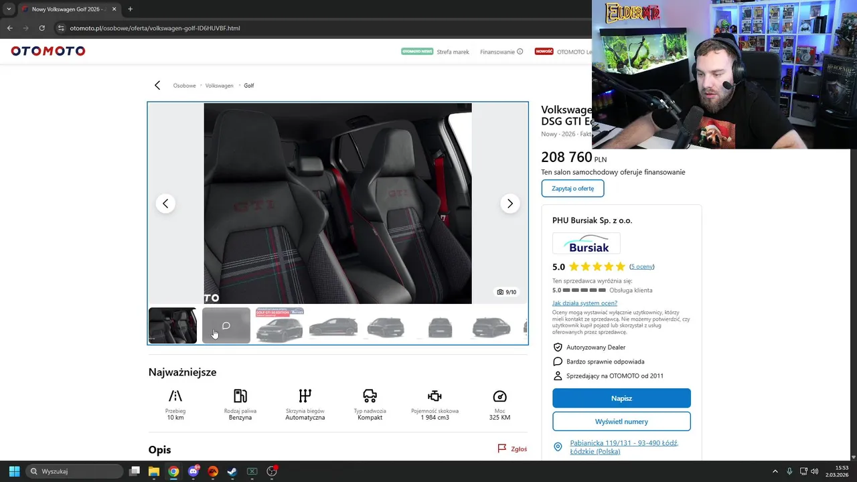The width and height of the screenshot is (857, 482).
Task: Click Wyświetl numery button
Action: pyautogui.click(x=621, y=422)
